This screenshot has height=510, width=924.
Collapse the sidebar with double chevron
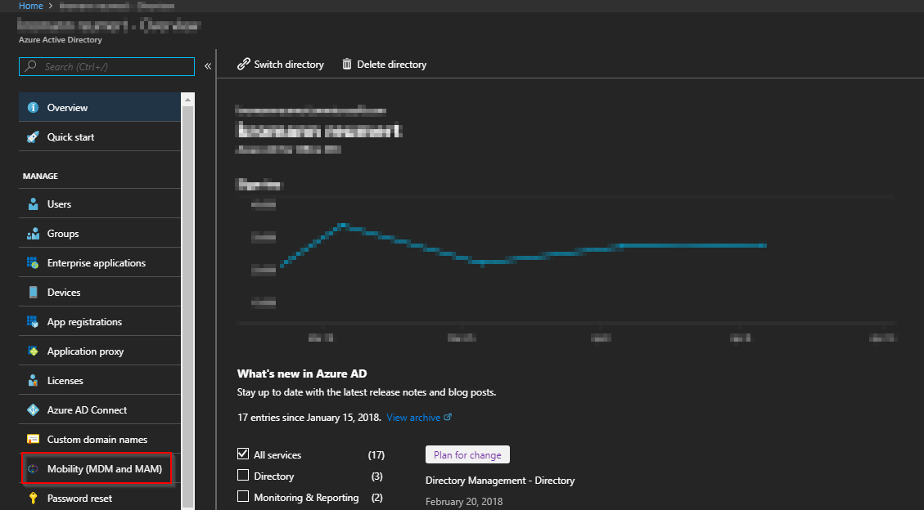(x=207, y=66)
